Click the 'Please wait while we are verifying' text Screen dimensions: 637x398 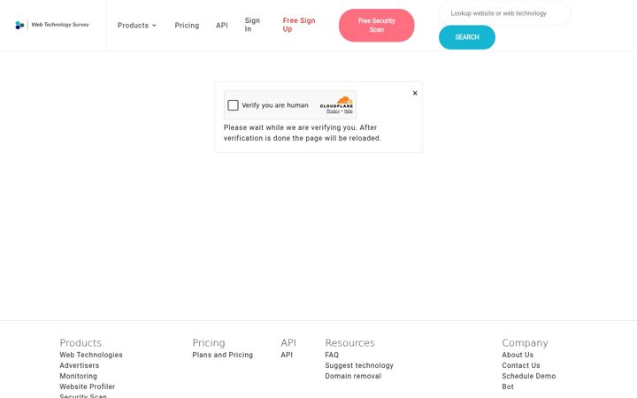click(x=303, y=133)
